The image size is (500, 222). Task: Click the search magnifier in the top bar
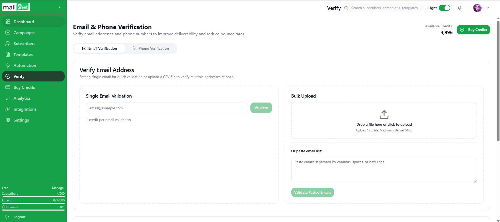pyautogui.click(x=346, y=8)
